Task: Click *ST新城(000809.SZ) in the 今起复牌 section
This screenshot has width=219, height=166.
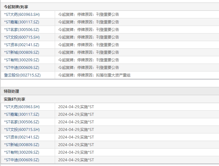Action: [x=22, y=52]
